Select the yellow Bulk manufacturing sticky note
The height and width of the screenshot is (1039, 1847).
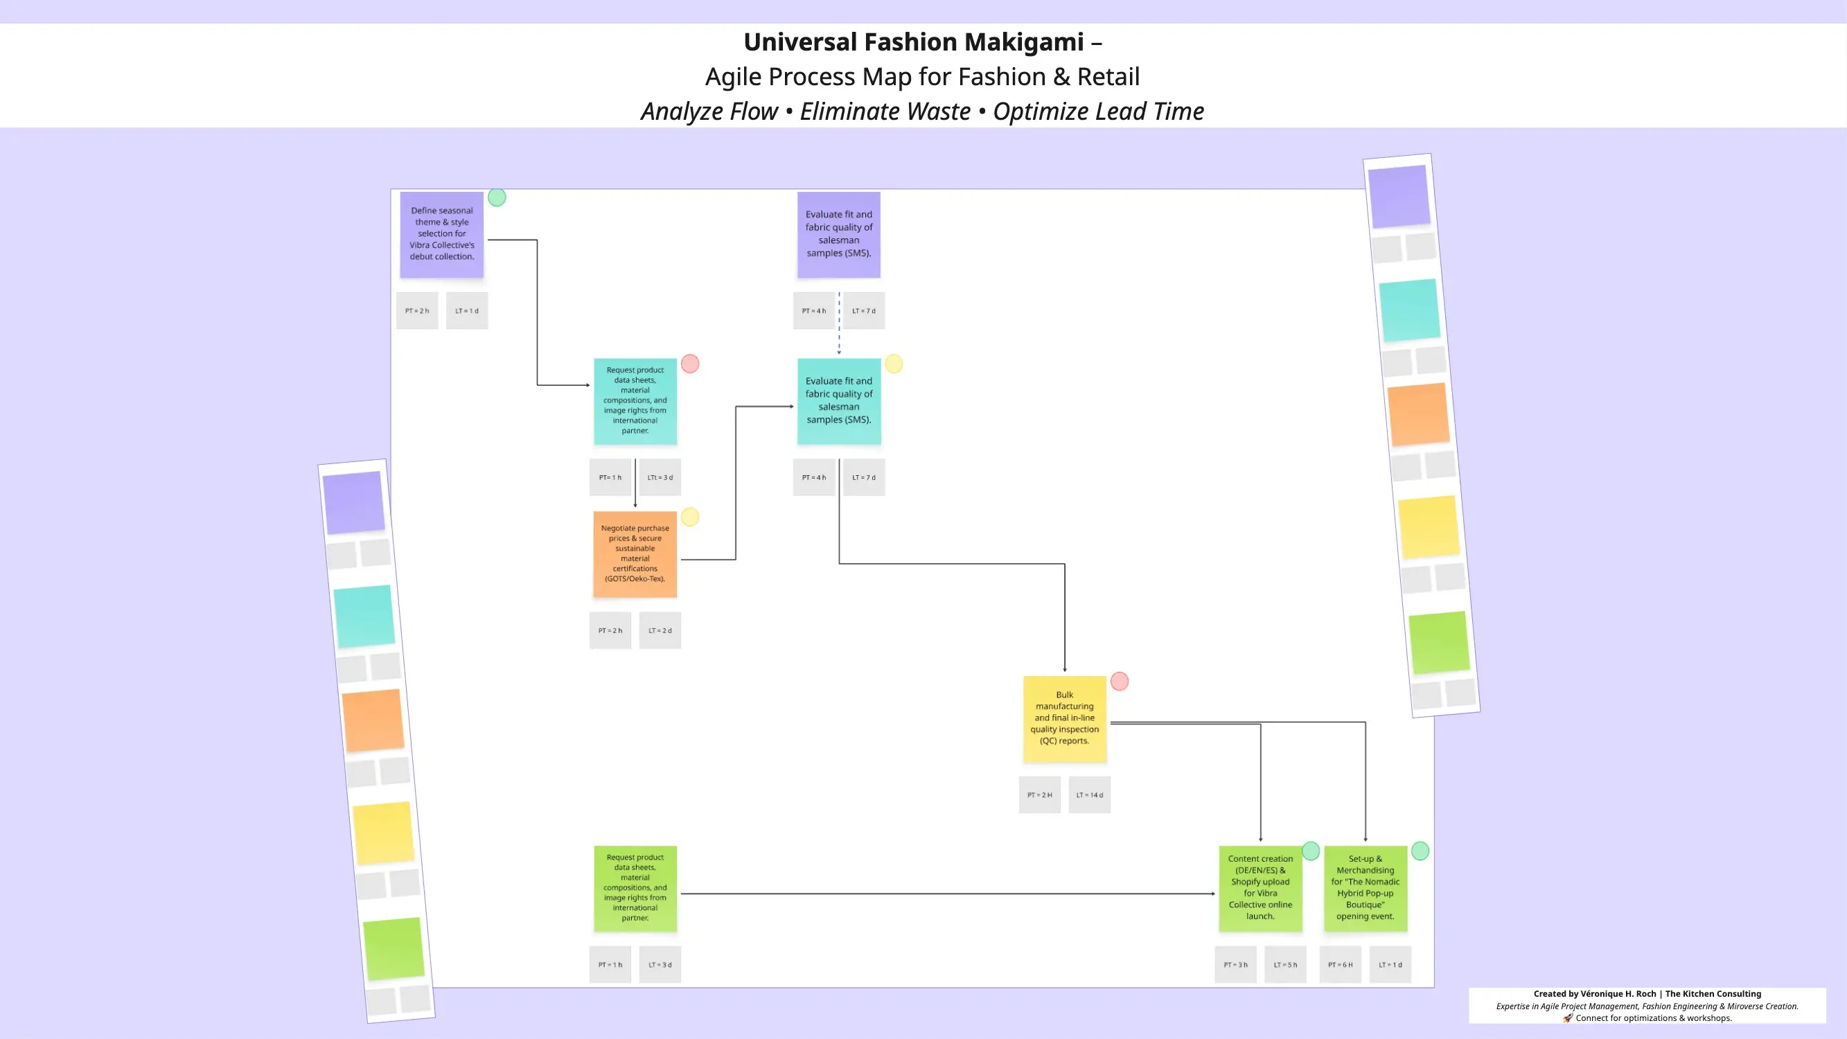[1064, 718]
